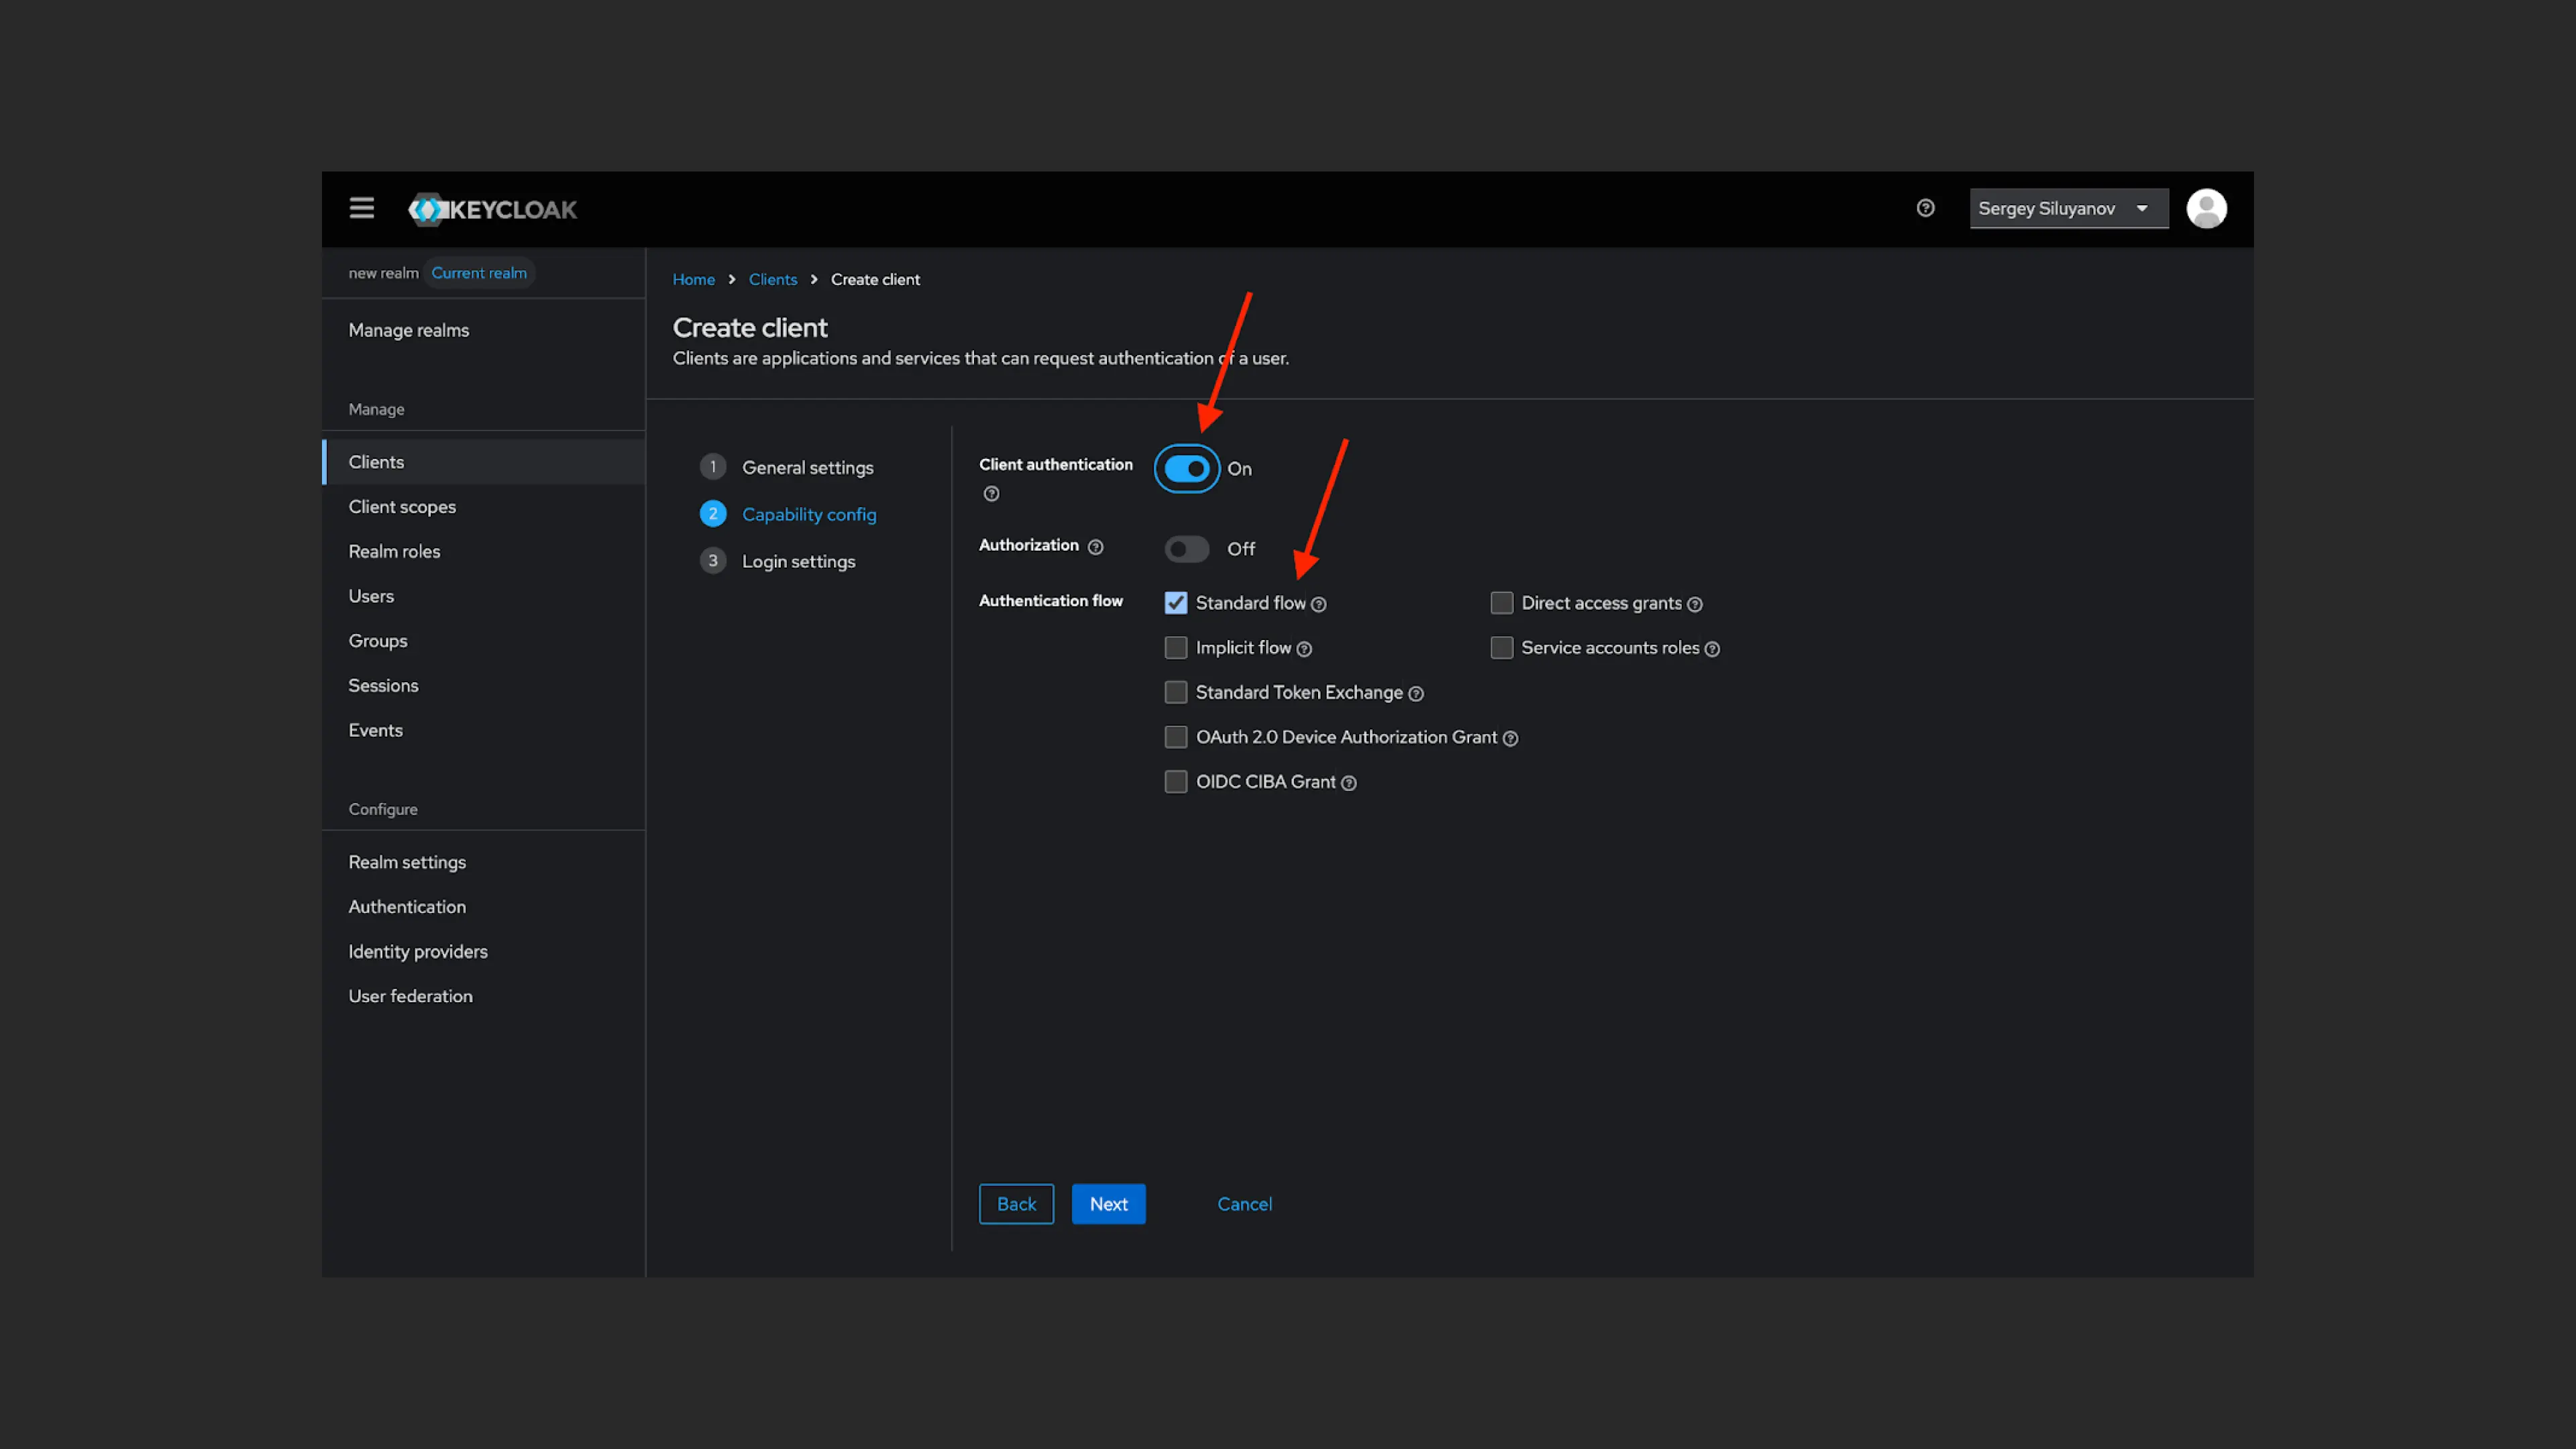This screenshot has height=1449, width=2576.
Task: Open Login settings wizard step
Action: [x=798, y=561]
